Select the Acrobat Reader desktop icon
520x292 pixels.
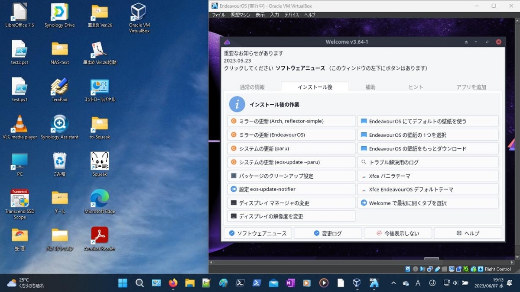100,239
